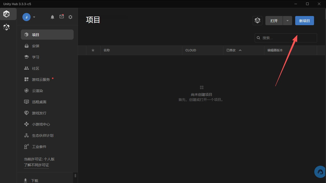This screenshot has width=326, height=183.
Task: Click the cube icon button beside 打开
Action: (x=257, y=21)
